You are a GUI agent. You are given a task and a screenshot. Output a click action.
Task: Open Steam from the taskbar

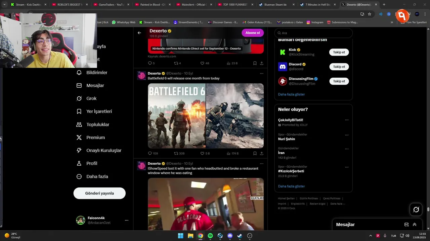(240, 236)
